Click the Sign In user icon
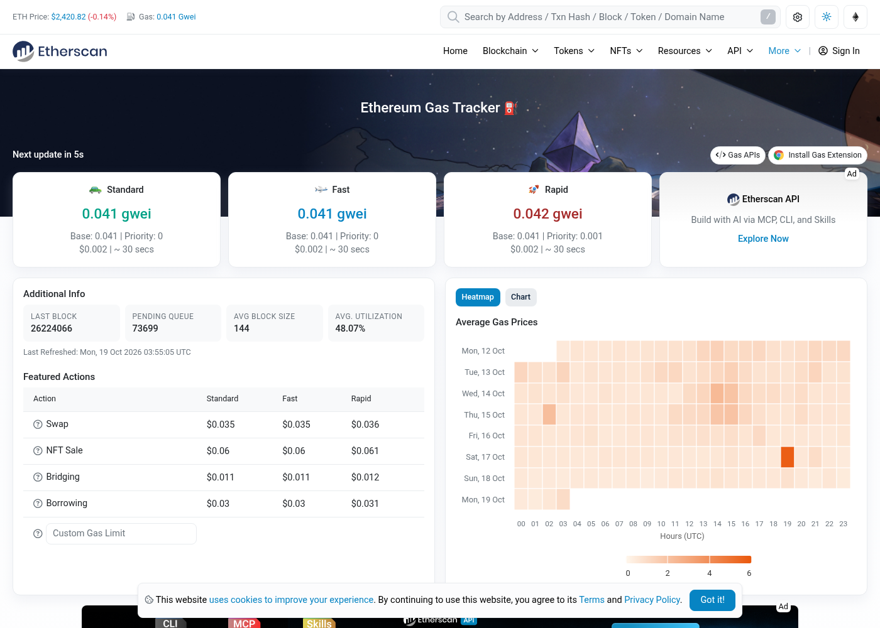Image resolution: width=880 pixels, height=628 pixels. coord(823,51)
